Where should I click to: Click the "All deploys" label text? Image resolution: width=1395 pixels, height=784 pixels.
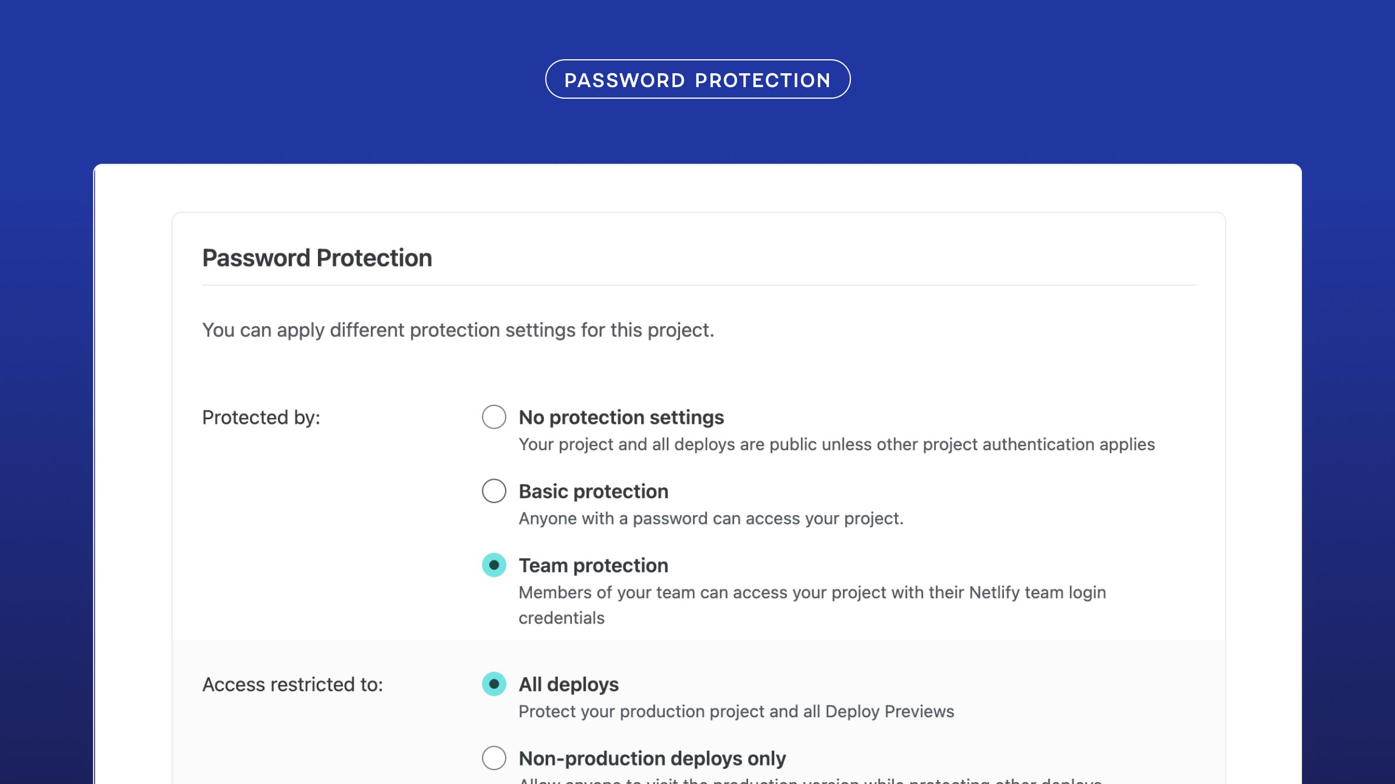[568, 685]
